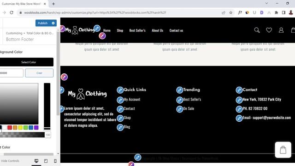Open the footer Blog link

(x=127, y=127)
